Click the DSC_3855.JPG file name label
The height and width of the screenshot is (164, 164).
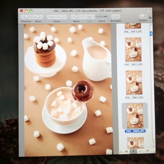click(133, 65)
